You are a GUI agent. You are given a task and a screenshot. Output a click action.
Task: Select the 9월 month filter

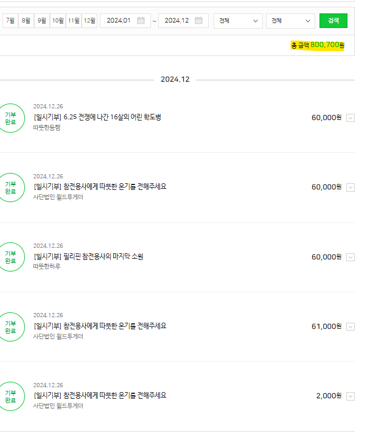(42, 21)
